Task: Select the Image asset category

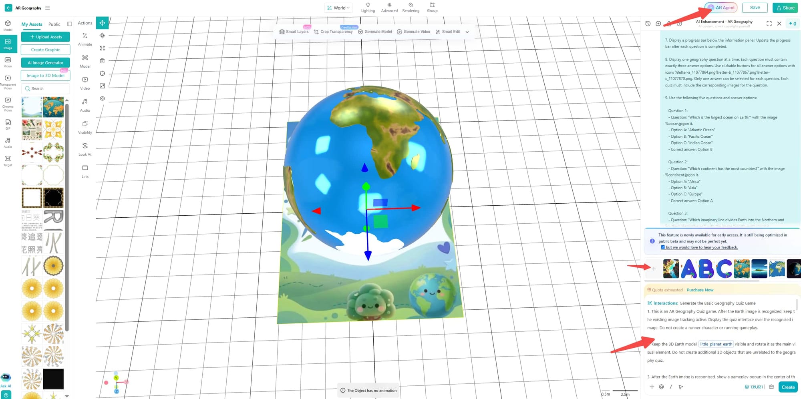Action: (x=8, y=44)
